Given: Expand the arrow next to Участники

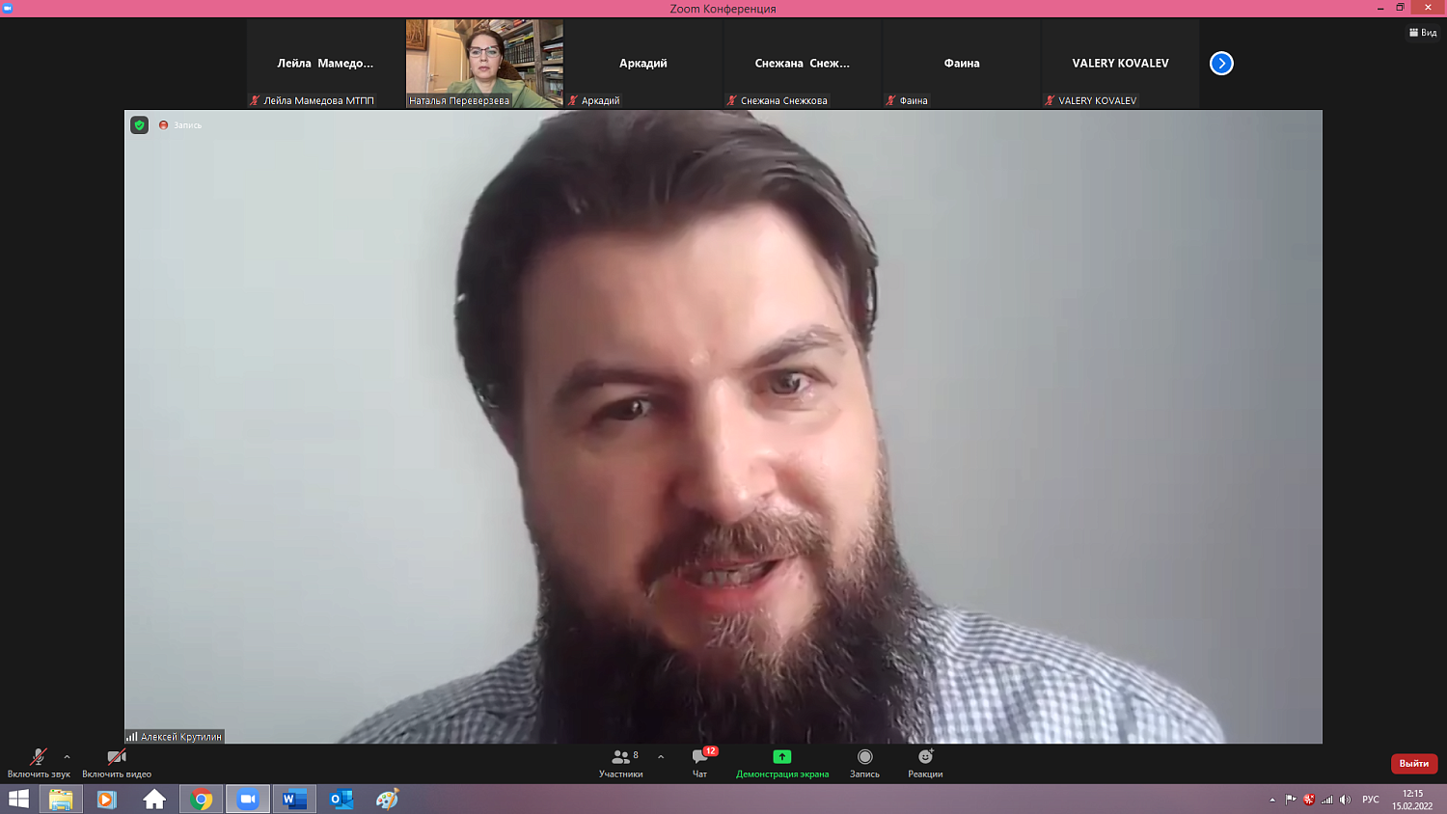Looking at the screenshot, I should point(661,757).
